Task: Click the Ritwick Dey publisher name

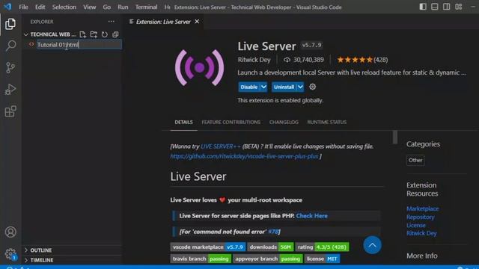Action: (x=254, y=60)
